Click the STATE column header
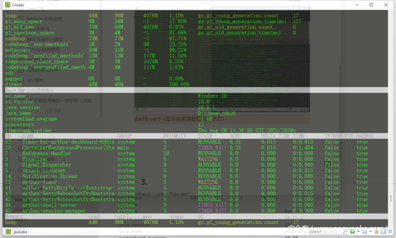Viewport: 396px width, 238px height. 205,136
